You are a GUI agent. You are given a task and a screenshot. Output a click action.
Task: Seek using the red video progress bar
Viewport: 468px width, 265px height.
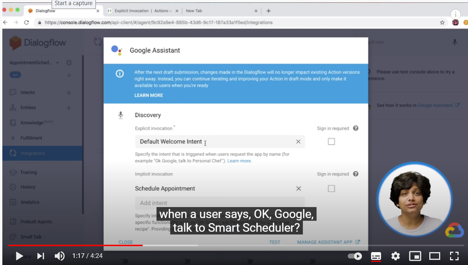pyautogui.click(x=75, y=245)
